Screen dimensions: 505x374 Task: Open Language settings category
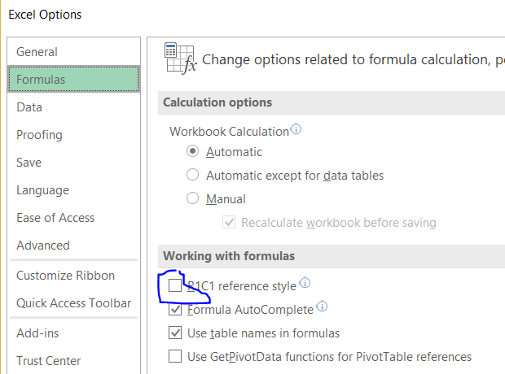pos(42,190)
